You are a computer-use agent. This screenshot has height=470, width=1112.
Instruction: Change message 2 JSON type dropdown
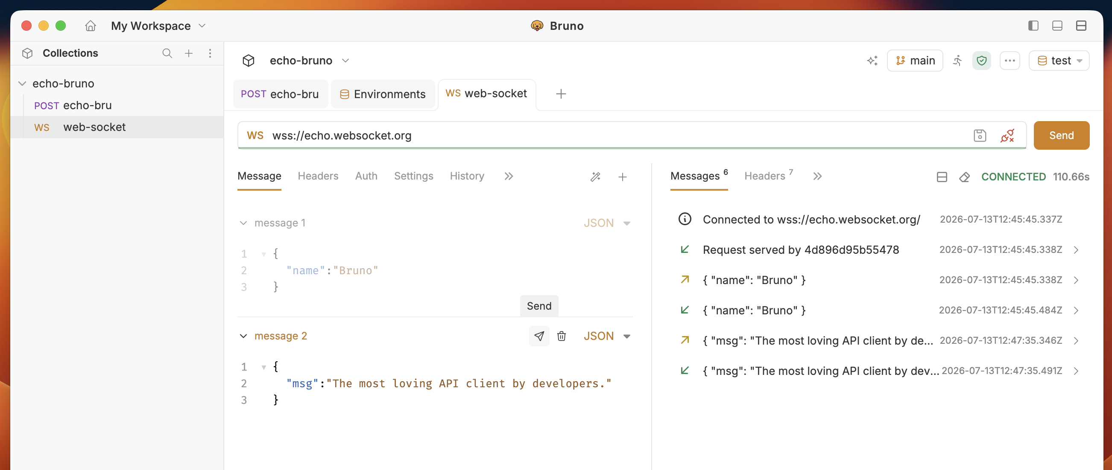click(x=607, y=336)
